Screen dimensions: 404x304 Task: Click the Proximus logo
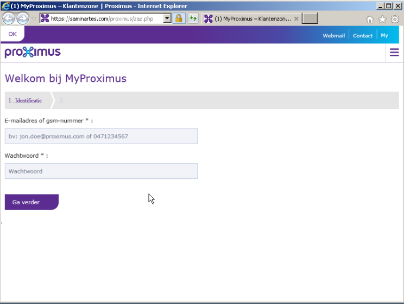33,52
